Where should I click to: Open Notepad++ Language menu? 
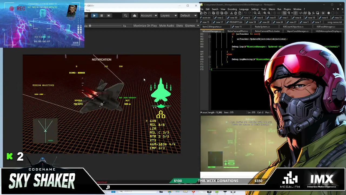click(244, 9)
